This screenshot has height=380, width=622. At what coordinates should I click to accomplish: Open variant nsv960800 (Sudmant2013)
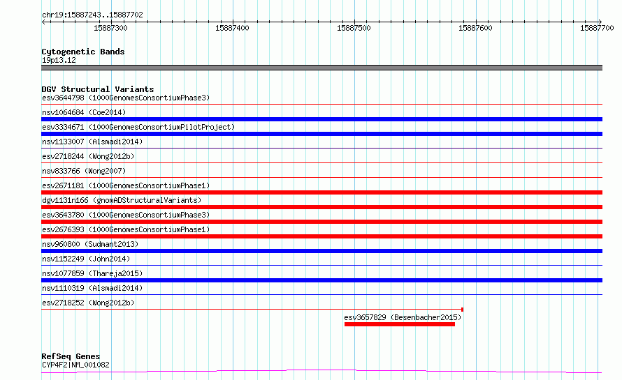(x=90, y=244)
